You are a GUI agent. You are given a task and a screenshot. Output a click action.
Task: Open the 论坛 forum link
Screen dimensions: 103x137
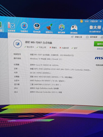pyautogui.click(x=87, y=21)
